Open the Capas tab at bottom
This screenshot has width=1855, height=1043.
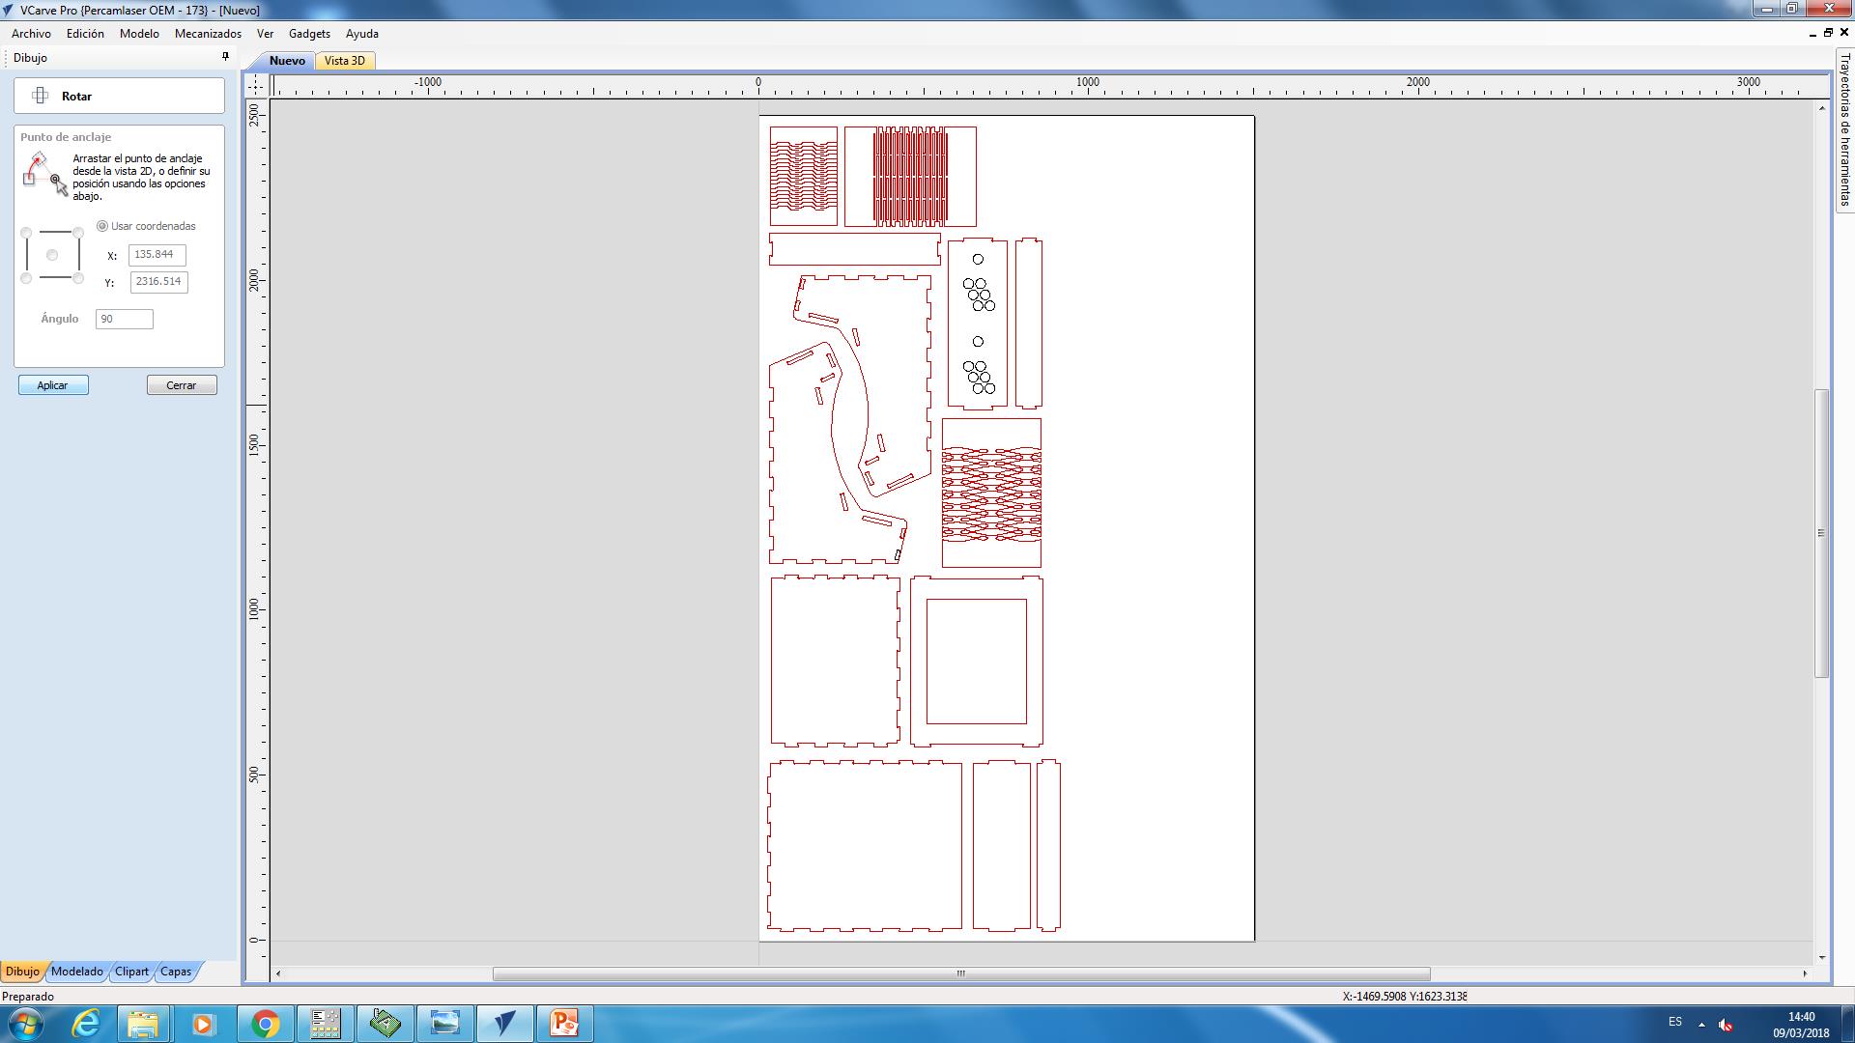[176, 972]
